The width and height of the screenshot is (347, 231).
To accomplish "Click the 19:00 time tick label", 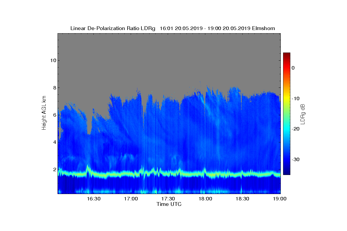I will 280,199.
